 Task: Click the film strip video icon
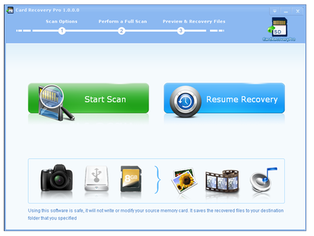(222, 180)
